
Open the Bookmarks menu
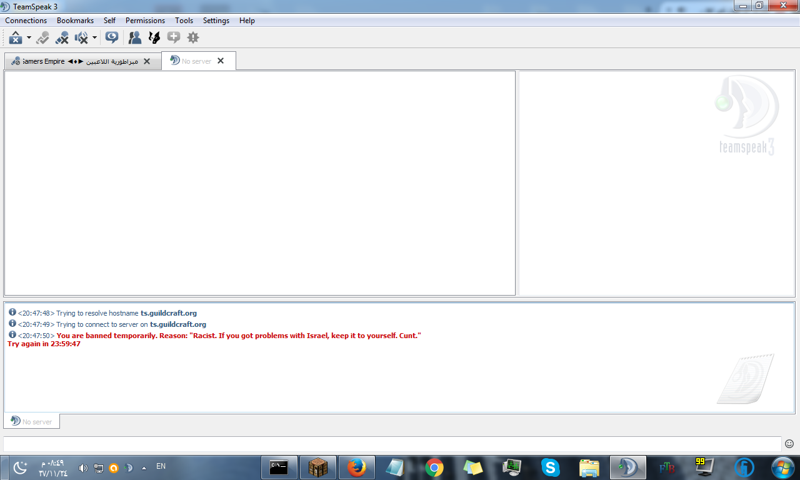click(75, 21)
